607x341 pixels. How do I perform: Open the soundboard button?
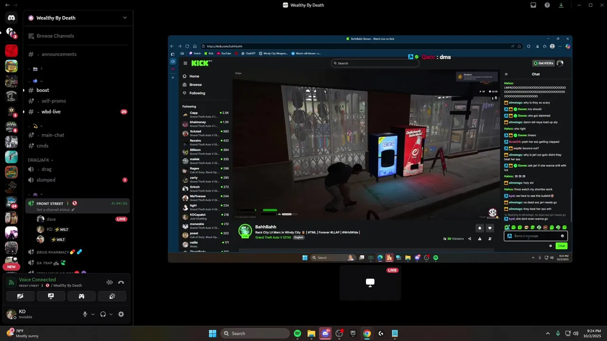click(112, 296)
